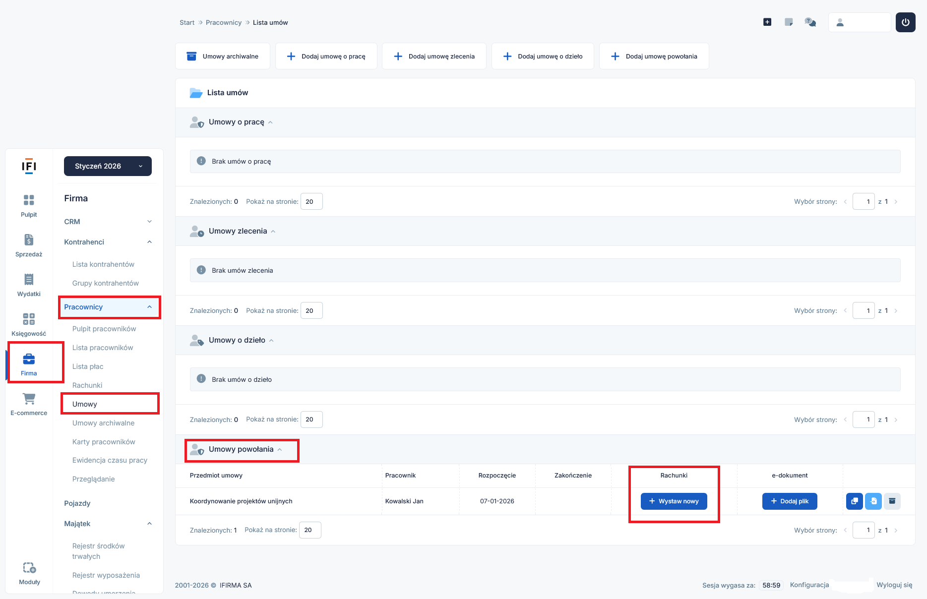
Task: Click the power logout icon button
Action: tap(905, 22)
